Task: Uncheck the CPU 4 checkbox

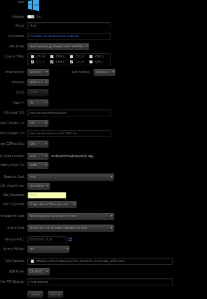Action: pyautogui.click(x=32, y=62)
